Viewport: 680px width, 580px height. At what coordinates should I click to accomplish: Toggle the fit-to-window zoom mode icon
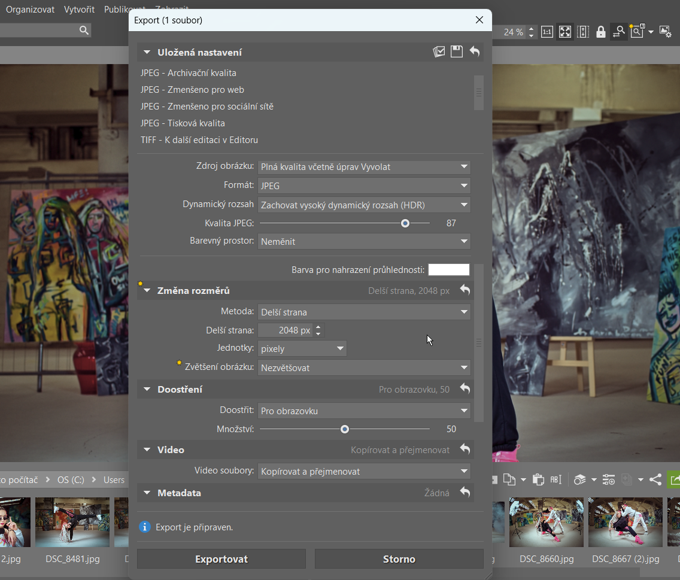564,32
